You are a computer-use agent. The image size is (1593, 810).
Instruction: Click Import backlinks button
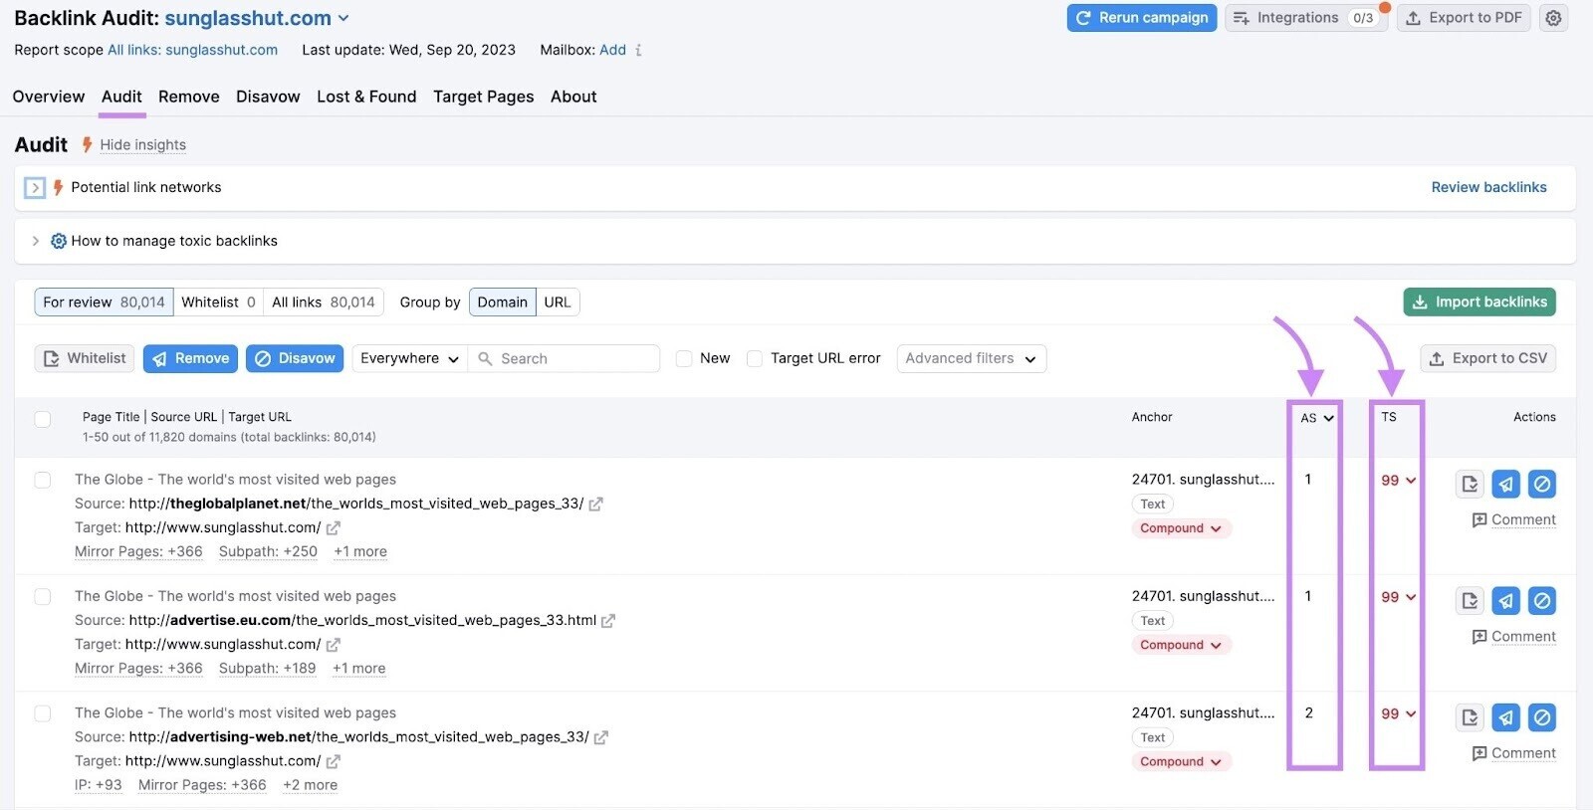pos(1479,302)
